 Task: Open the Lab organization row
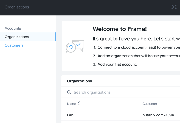(x=121, y=115)
